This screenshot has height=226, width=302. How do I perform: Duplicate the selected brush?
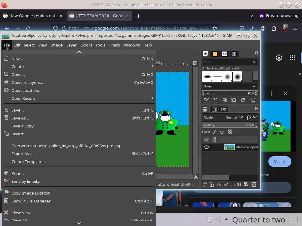click(224, 100)
